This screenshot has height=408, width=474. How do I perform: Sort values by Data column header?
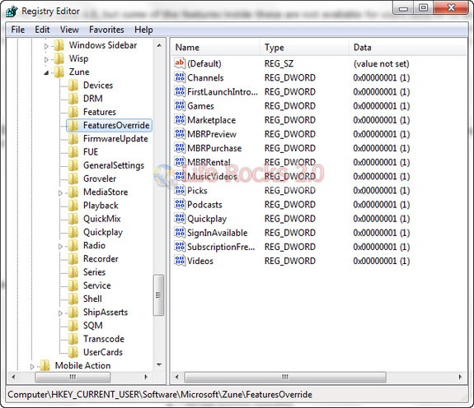click(408, 48)
